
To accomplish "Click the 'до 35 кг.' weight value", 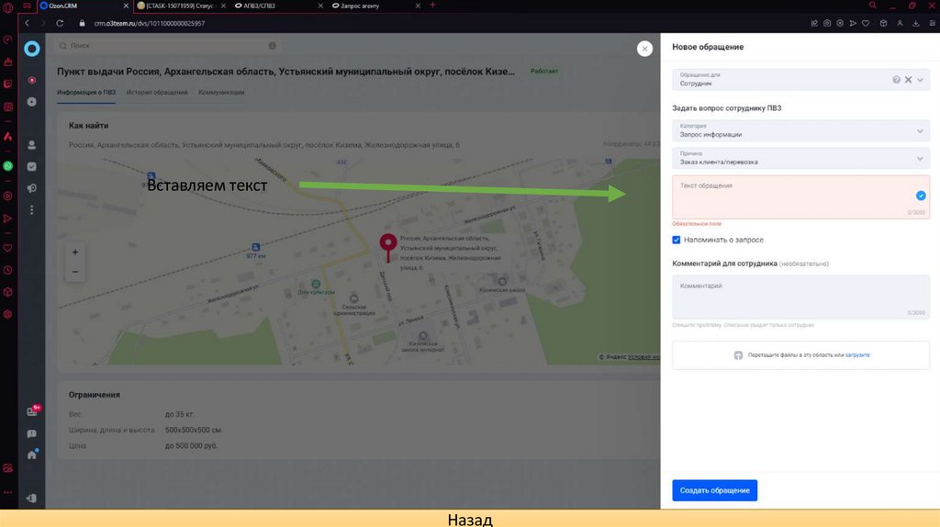I will tap(180, 414).
